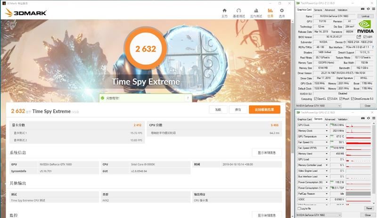Click Fan Speed (%) red sensor graph
The width and height of the screenshot is (377, 218).
click(x=358, y=142)
